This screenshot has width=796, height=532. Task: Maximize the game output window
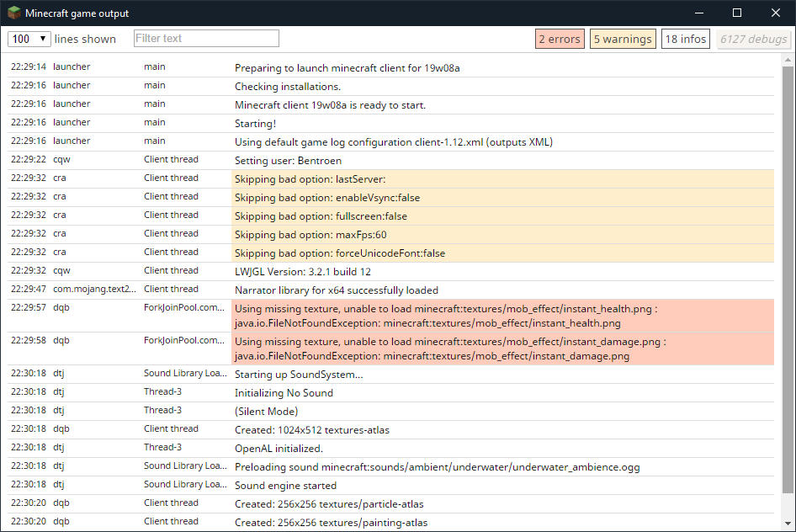pos(737,13)
